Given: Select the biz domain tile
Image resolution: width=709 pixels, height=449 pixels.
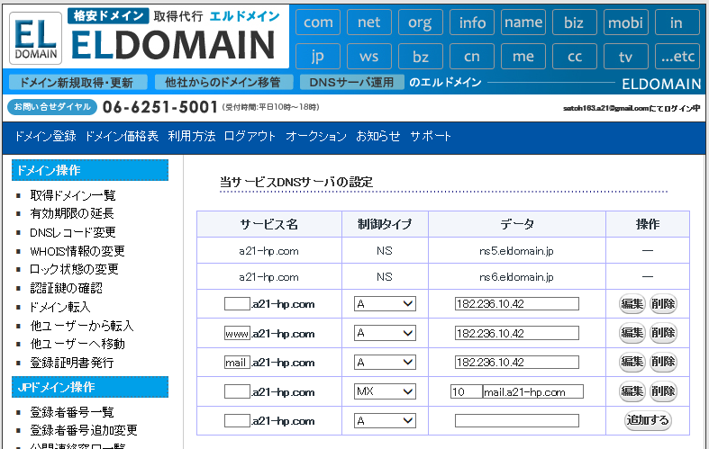Looking at the screenshot, I should (574, 22).
